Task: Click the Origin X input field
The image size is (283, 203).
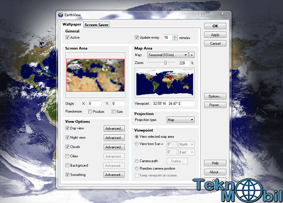Action: [95, 103]
